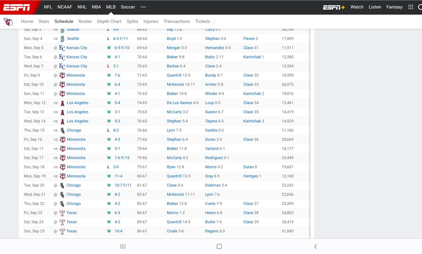Expand the three-dots more sports menu
Viewport: 422px width, 254px height.
[x=143, y=7]
